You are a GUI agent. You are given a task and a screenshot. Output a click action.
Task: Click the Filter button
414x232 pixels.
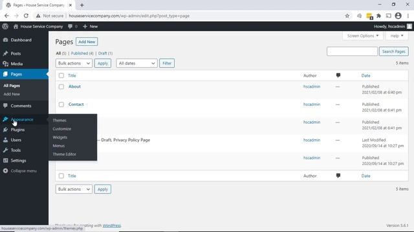click(167, 63)
